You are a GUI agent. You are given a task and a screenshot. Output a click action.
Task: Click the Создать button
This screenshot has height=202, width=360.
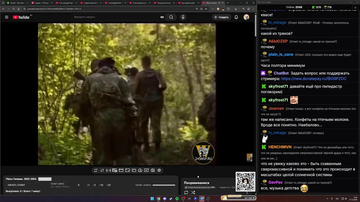[221, 17]
